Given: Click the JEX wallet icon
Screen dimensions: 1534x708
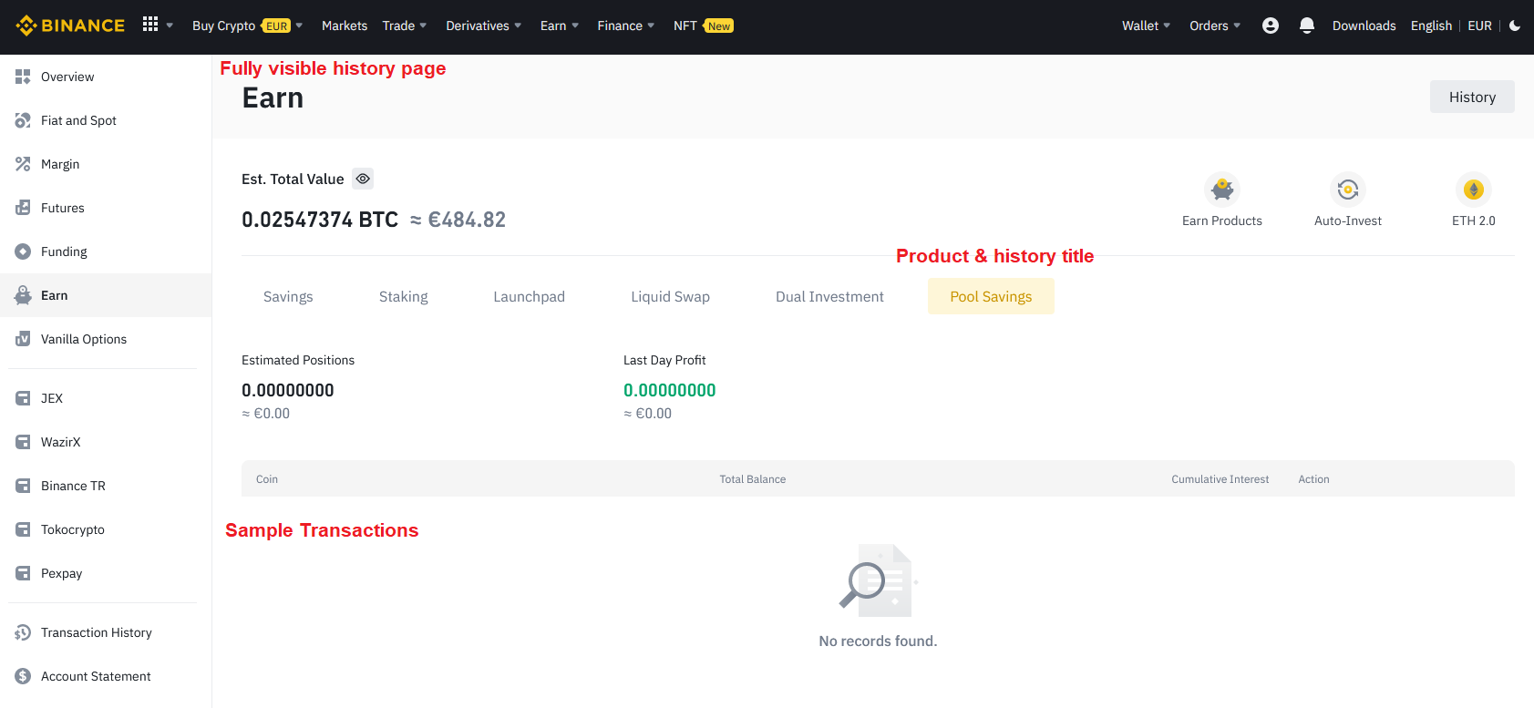Looking at the screenshot, I should (23, 398).
